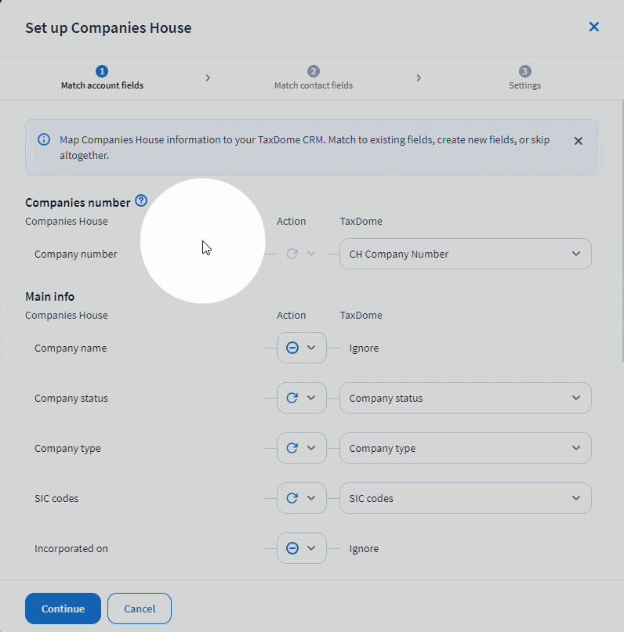Open the SIC codes TaxDome field dropdown
This screenshot has height=632, width=624.
(465, 498)
